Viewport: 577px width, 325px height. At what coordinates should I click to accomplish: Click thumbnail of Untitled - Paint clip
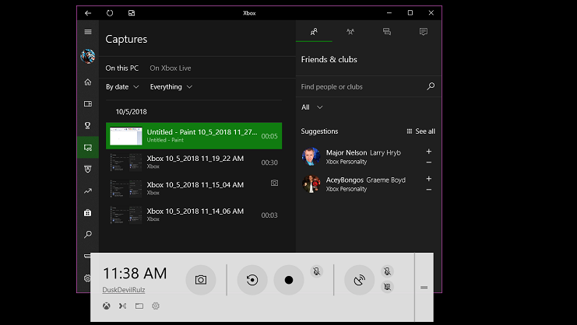pyautogui.click(x=126, y=136)
